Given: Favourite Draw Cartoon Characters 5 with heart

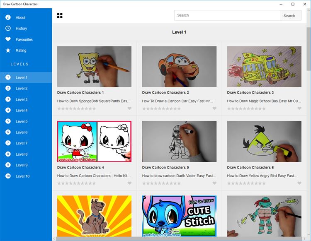Looking at the screenshot, I should [x=214, y=183].
